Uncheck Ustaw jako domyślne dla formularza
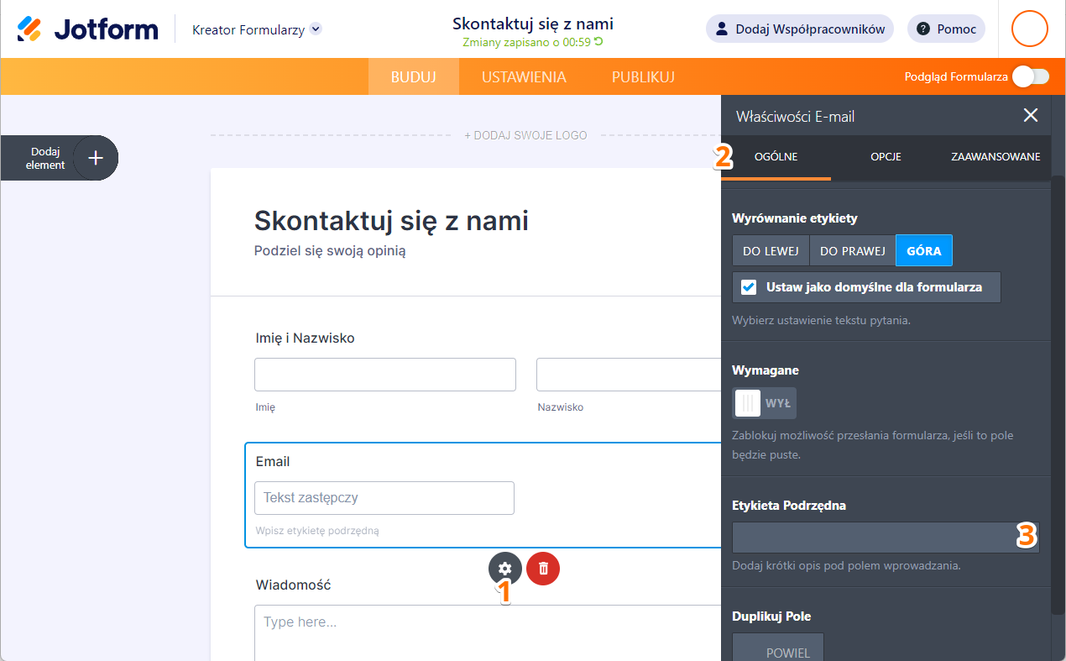This screenshot has height=661, width=1066. (749, 287)
